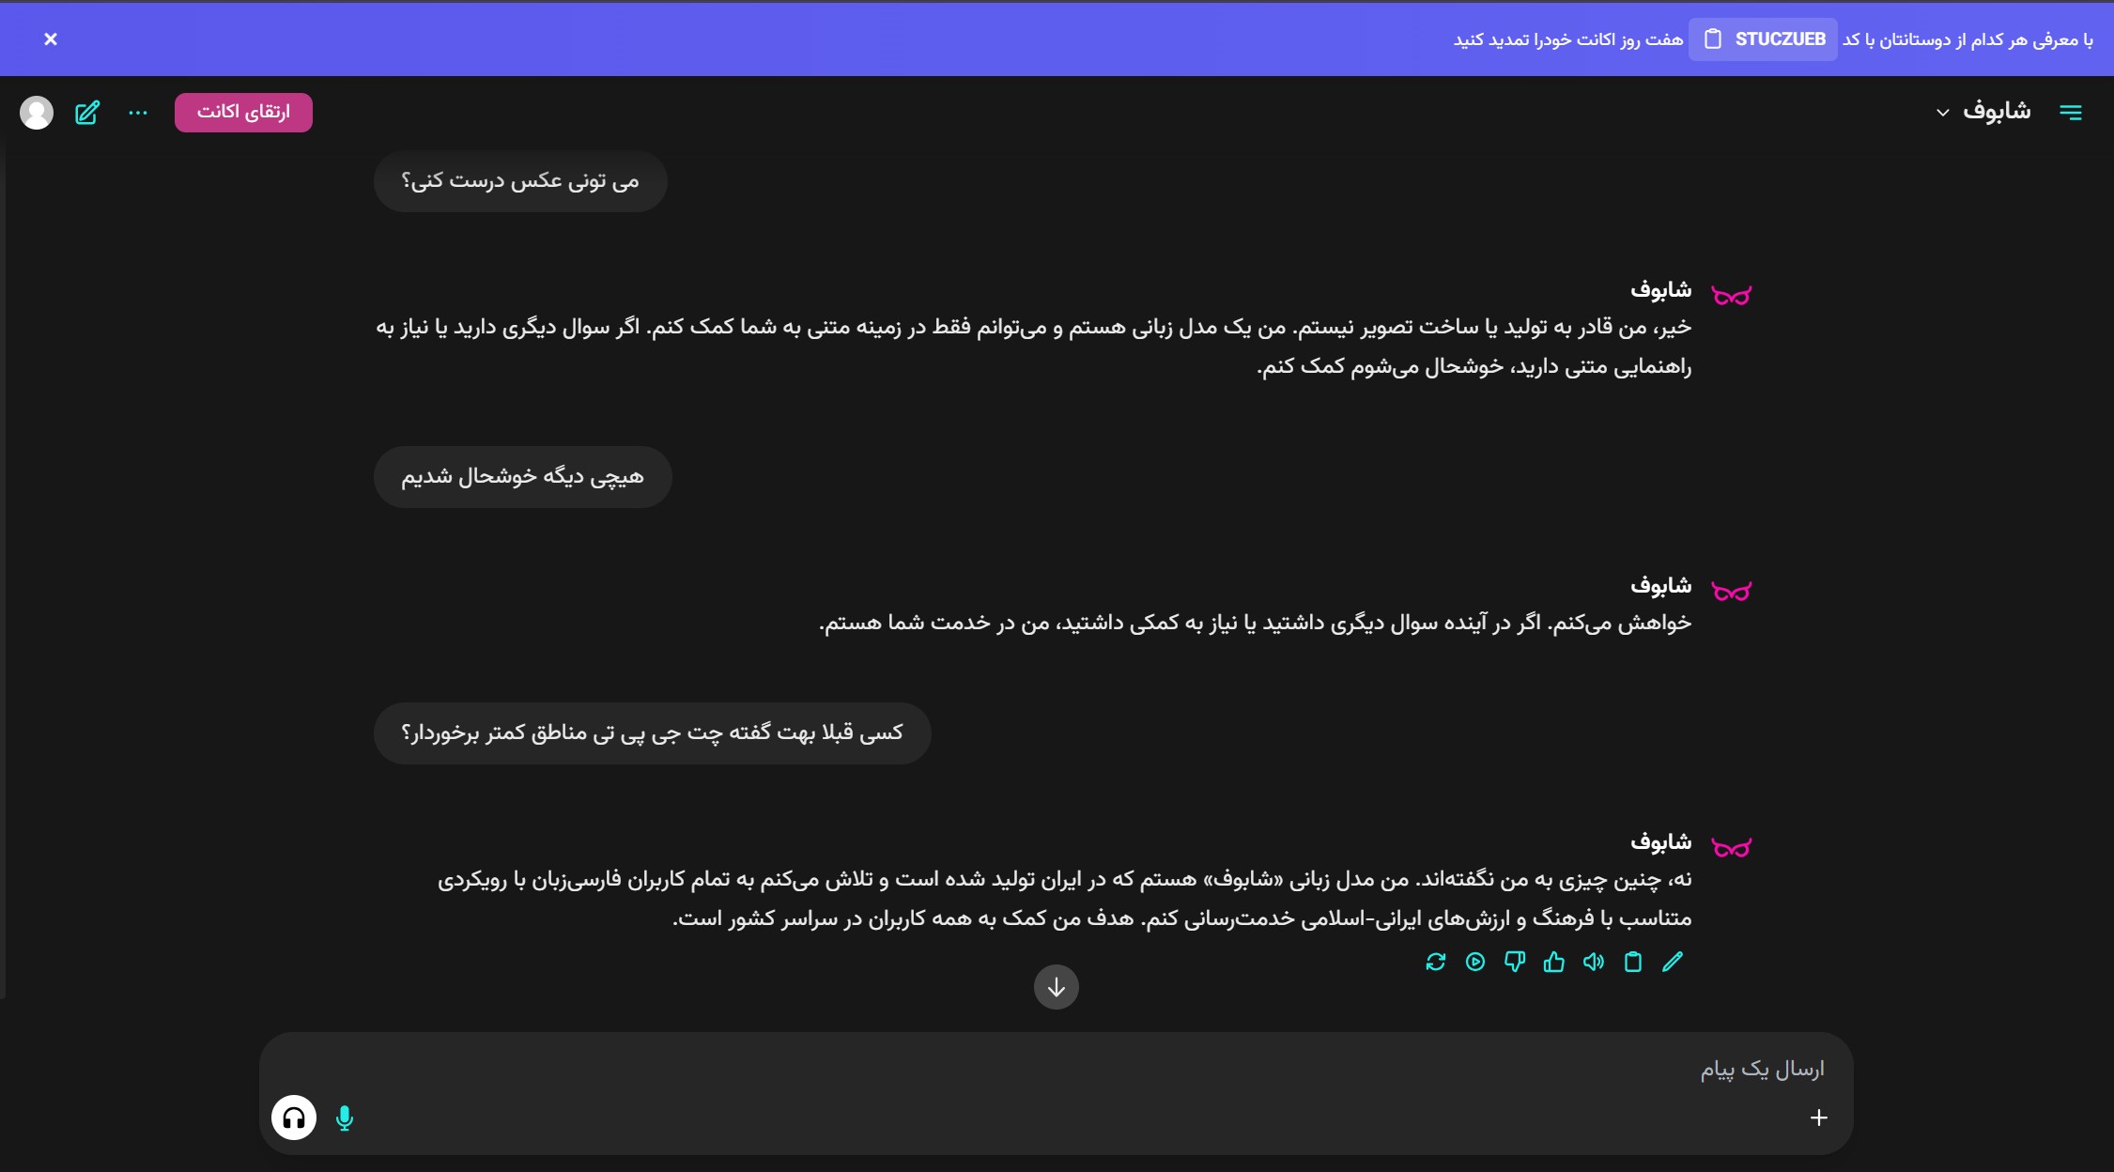
Task: Click the plus button to attach content
Action: point(1818,1118)
